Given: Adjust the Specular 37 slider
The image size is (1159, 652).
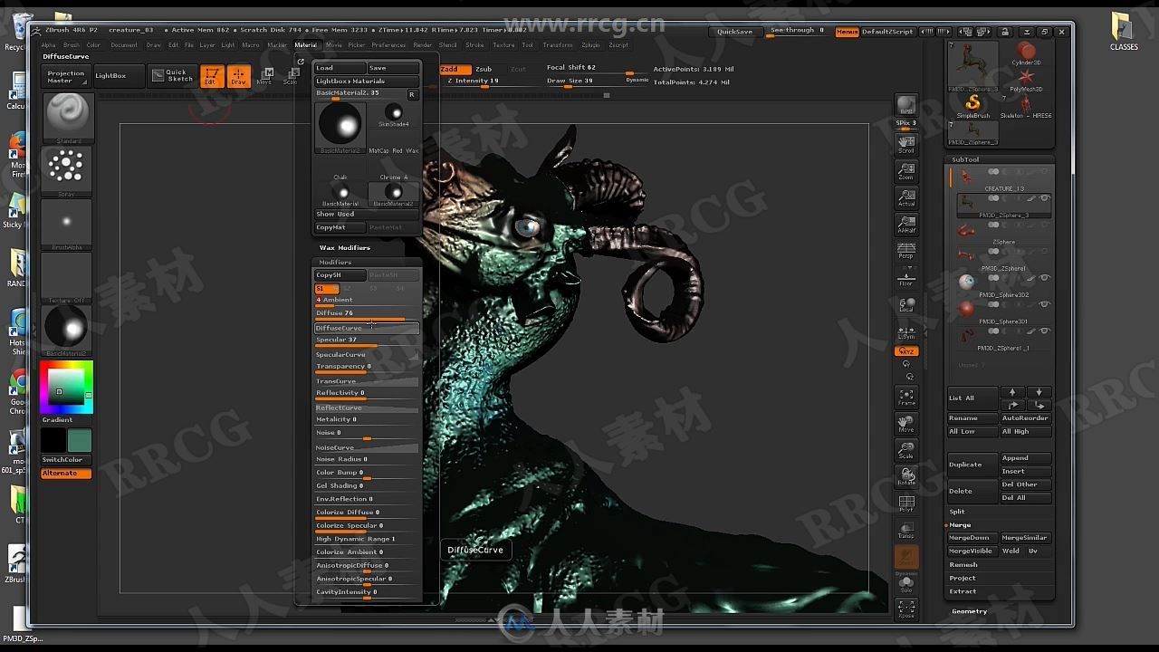Looking at the screenshot, I should click(367, 340).
